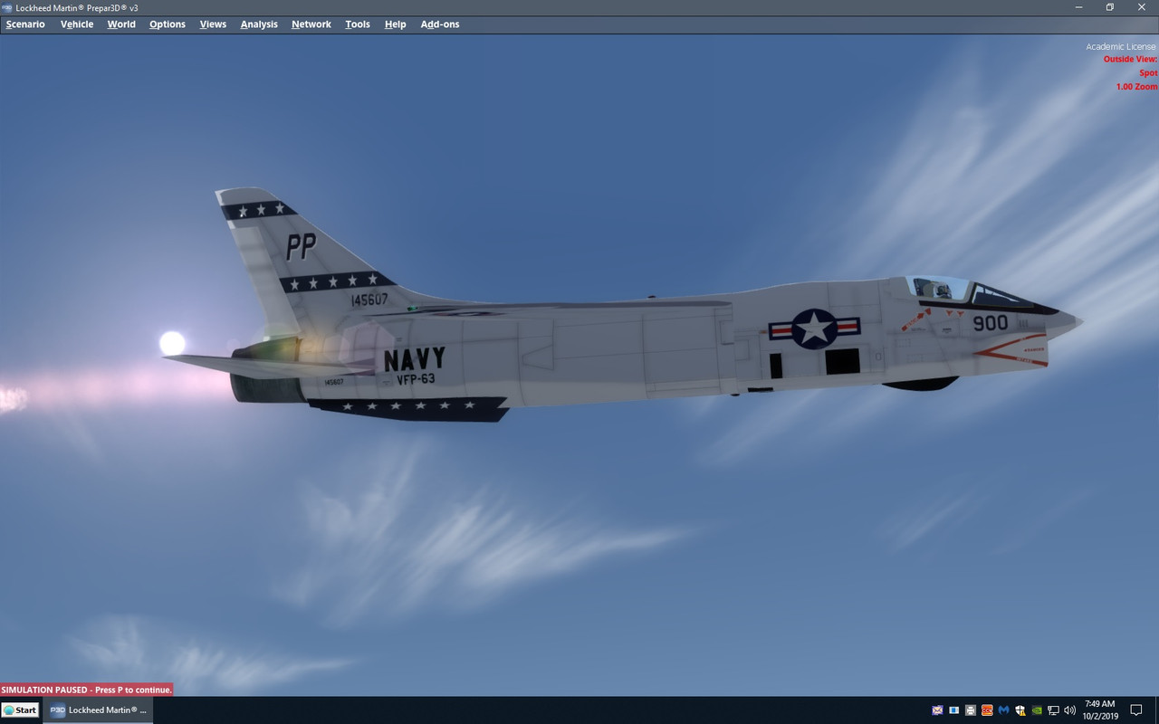Click the Outside View label text

click(x=1130, y=60)
